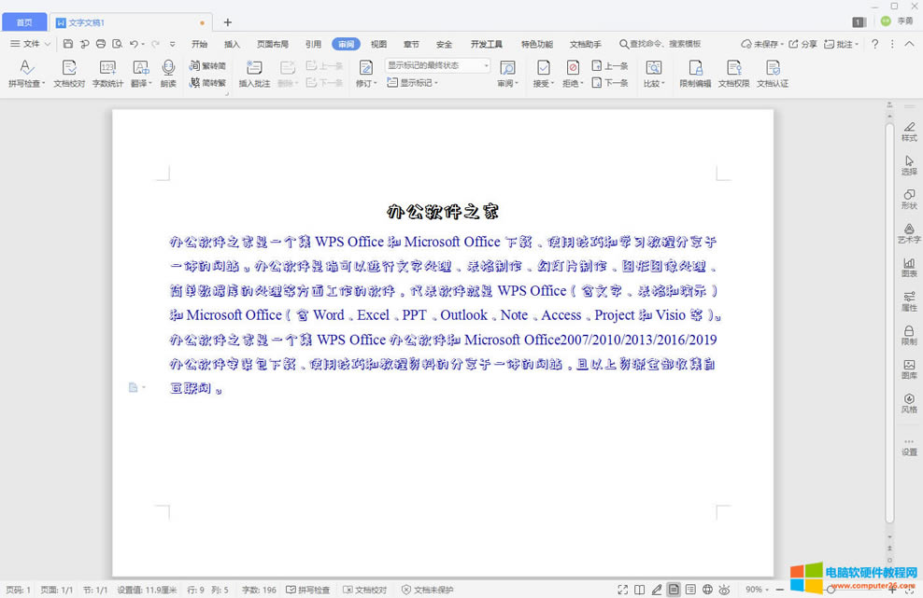Run 文档认证 document authentication
Image resolution: width=923 pixels, height=598 pixels.
774,75
